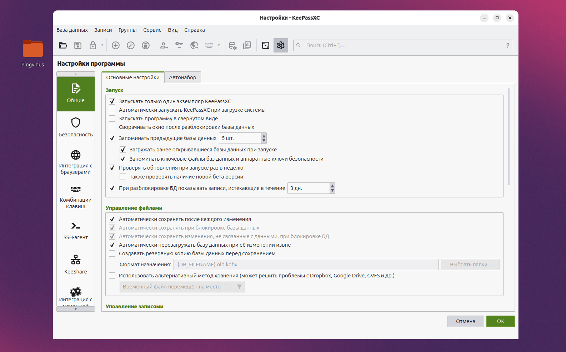Toggle Автоматически сохранять после каждого изменения
This screenshot has height=352, width=566.
tap(112, 219)
